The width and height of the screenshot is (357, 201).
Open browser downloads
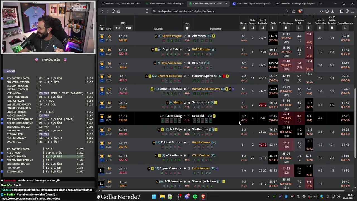point(332,11)
